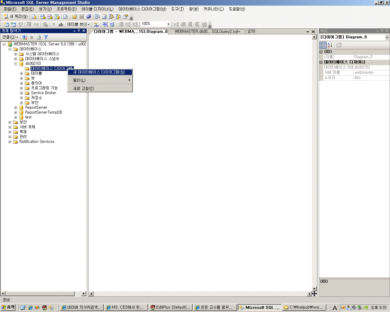
Task: Click the Alphabetical sort icon in Properties panel
Action: point(330,45)
